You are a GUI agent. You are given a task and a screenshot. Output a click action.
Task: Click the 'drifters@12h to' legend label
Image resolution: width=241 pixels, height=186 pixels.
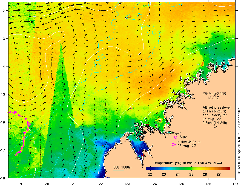point(189,142)
